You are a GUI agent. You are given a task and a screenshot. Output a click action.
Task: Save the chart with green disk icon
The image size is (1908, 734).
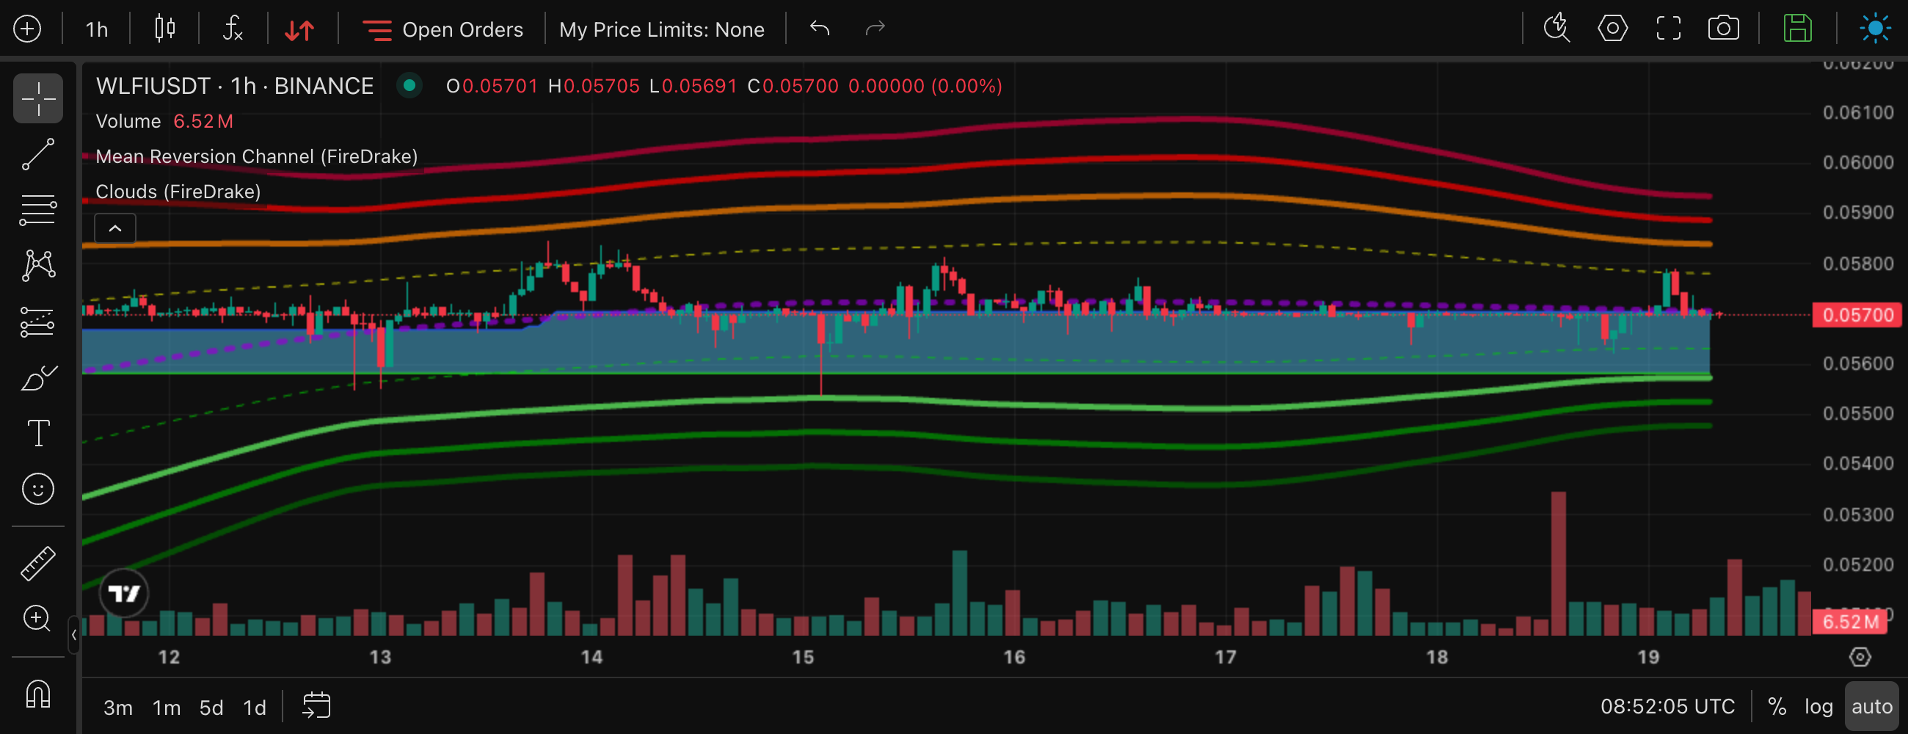pyautogui.click(x=1798, y=28)
